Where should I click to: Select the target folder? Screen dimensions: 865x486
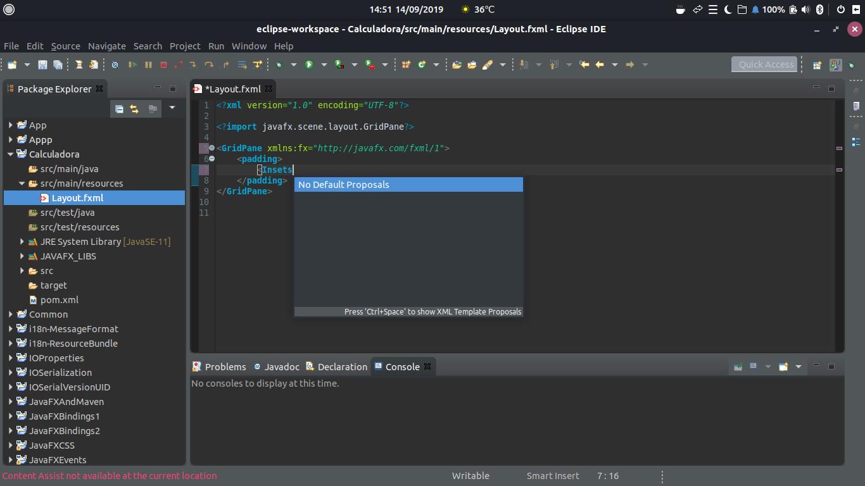[53, 285]
